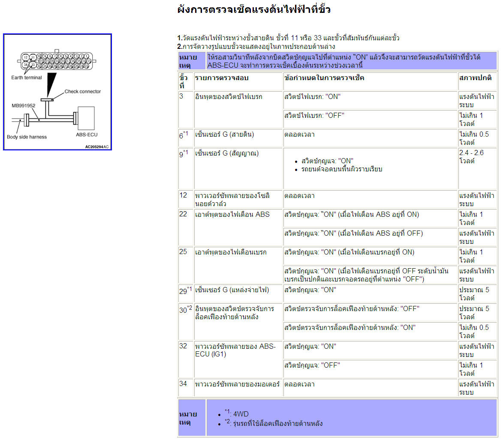The width and height of the screenshot is (503, 440).
Task: Select step 1 instruction text mentioning ขั้วที่ 11 หรือ 33
Action: click(x=288, y=38)
